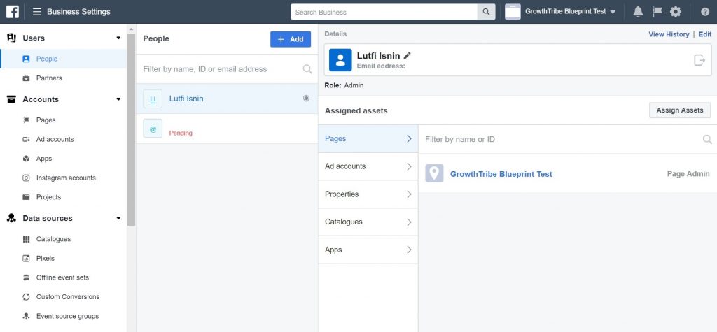
Task: Open Partners in the sidebar
Action: (x=64, y=78)
